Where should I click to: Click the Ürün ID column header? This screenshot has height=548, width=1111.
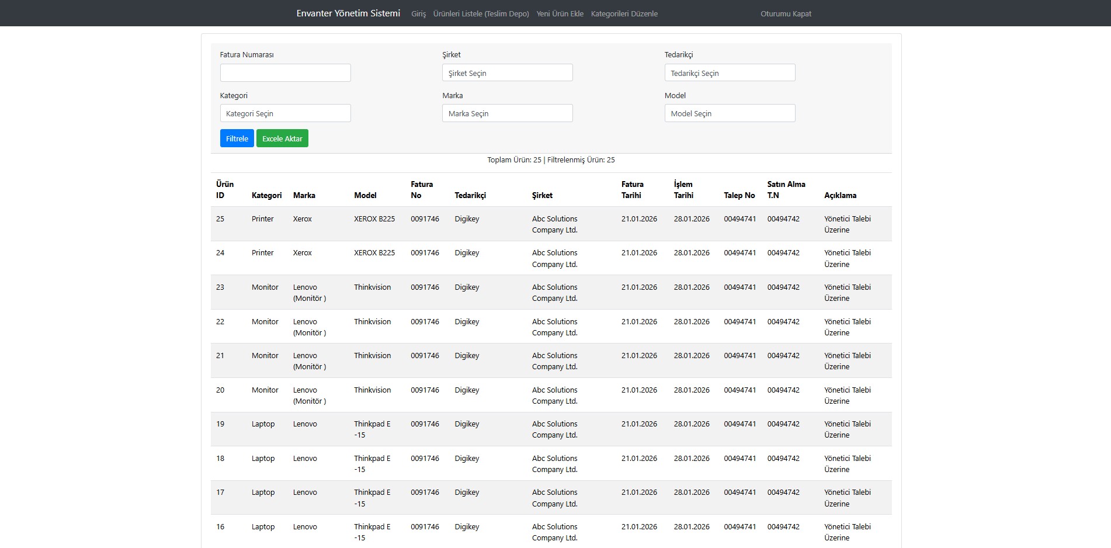pyautogui.click(x=224, y=190)
